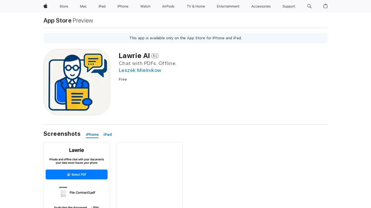Open the iPhone navigation menu item
Viewport: 371px width, 208px height.
tap(123, 6)
